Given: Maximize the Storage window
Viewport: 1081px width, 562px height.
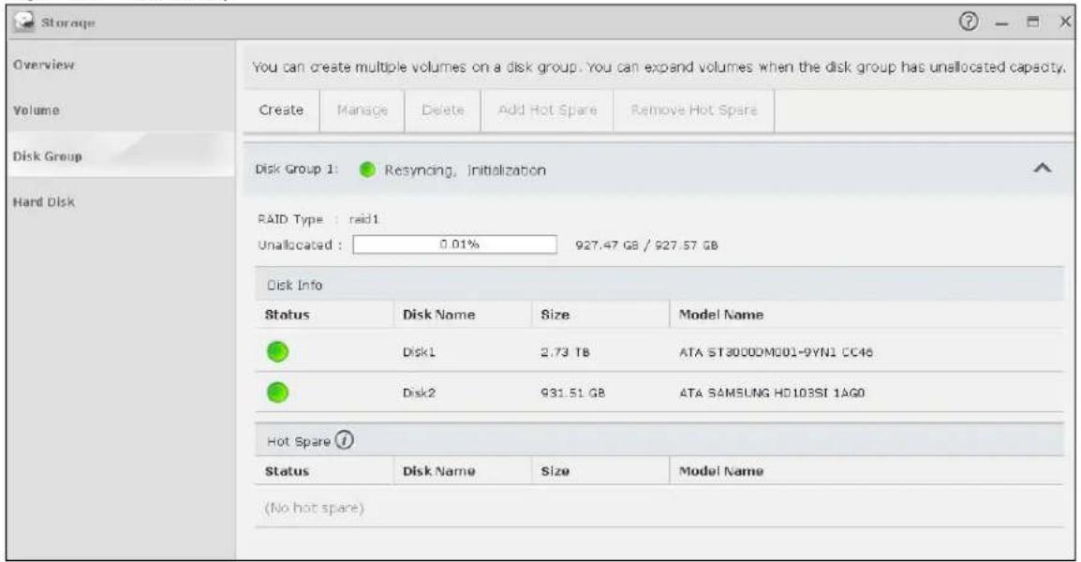Looking at the screenshot, I should [1032, 22].
